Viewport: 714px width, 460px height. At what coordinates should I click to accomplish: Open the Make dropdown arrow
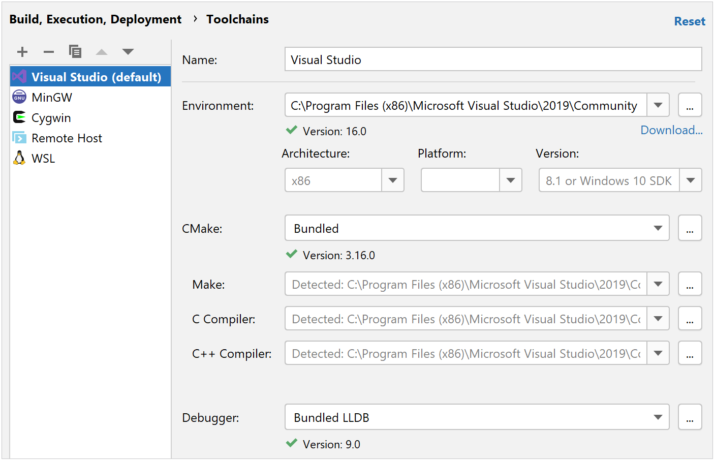(658, 284)
